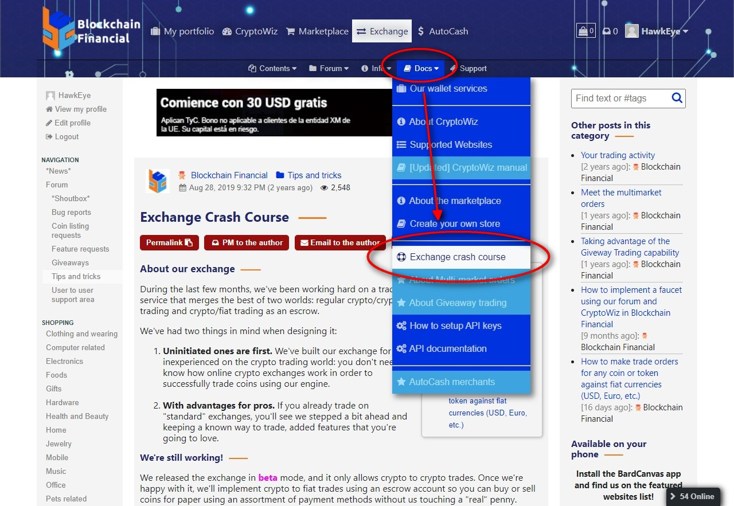Open User to user support area
This screenshot has height=506, width=734.
pyautogui.click(x=73, y=295)
